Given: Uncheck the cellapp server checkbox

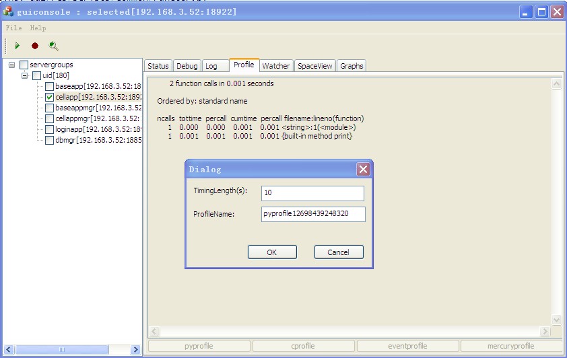Looking at the screenshot, I should coord(50,97).
